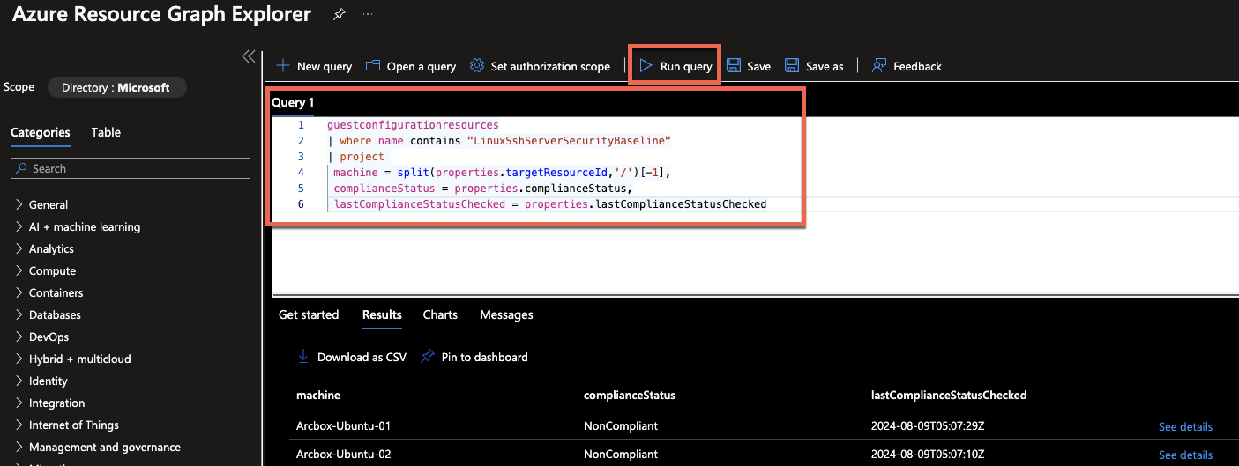Click the Feedback person icon
Viewport: 1239px width, 466px height.
click(x=879, y=66)
